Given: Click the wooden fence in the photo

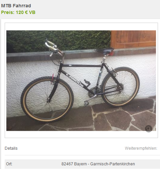Looking at the screenshot, I should (133, 39).
